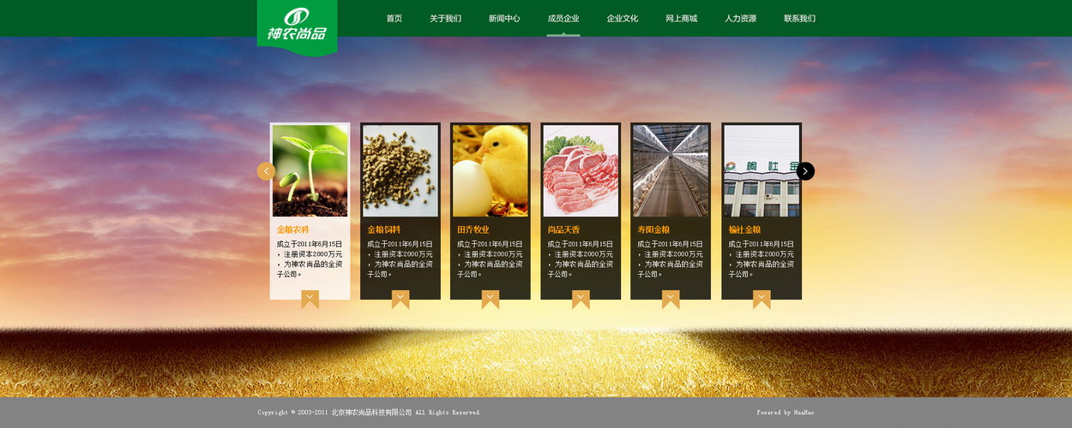Viewport: 1072px width, 428px height.
Task: Click the previous carousel arrow
Action: click(266, 171)
